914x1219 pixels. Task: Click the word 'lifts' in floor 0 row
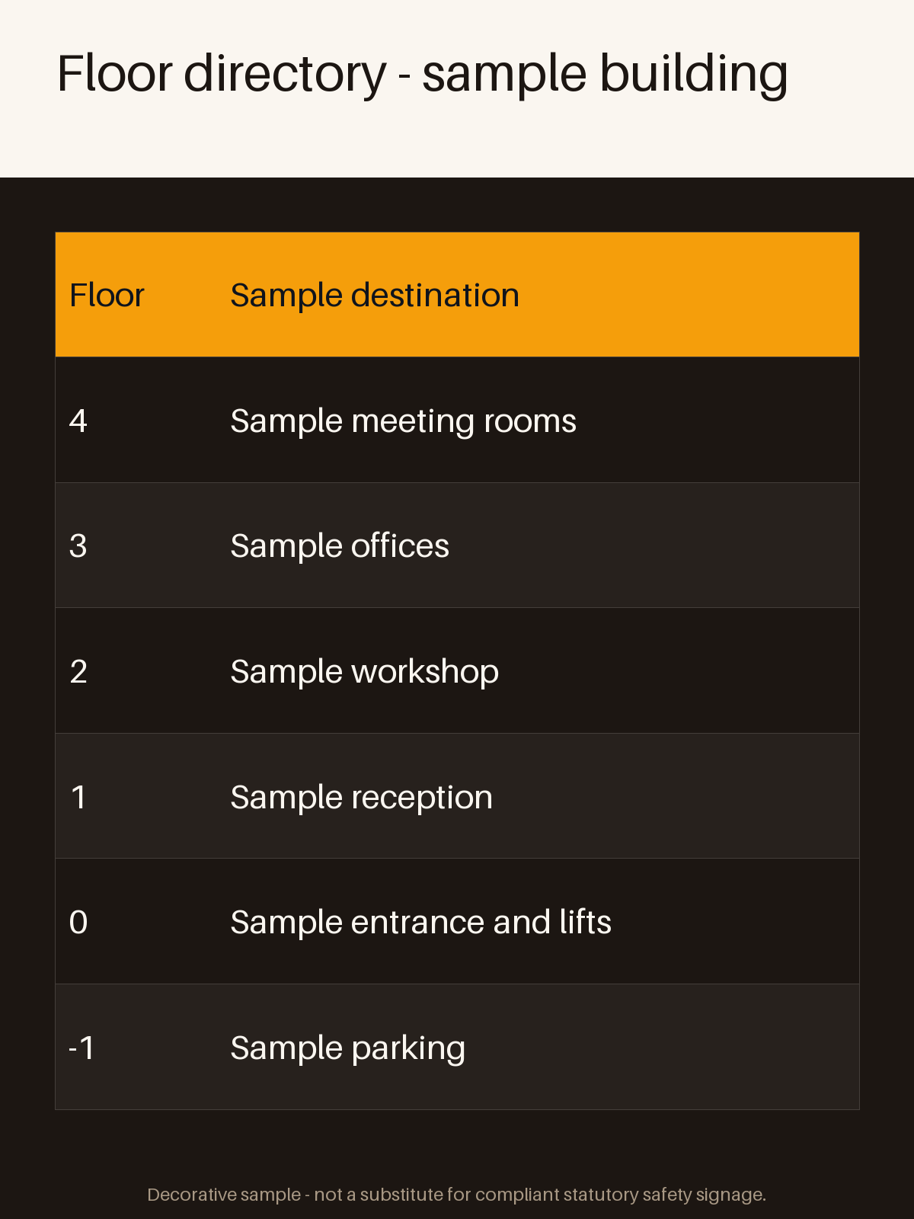(x=585, y=922)
